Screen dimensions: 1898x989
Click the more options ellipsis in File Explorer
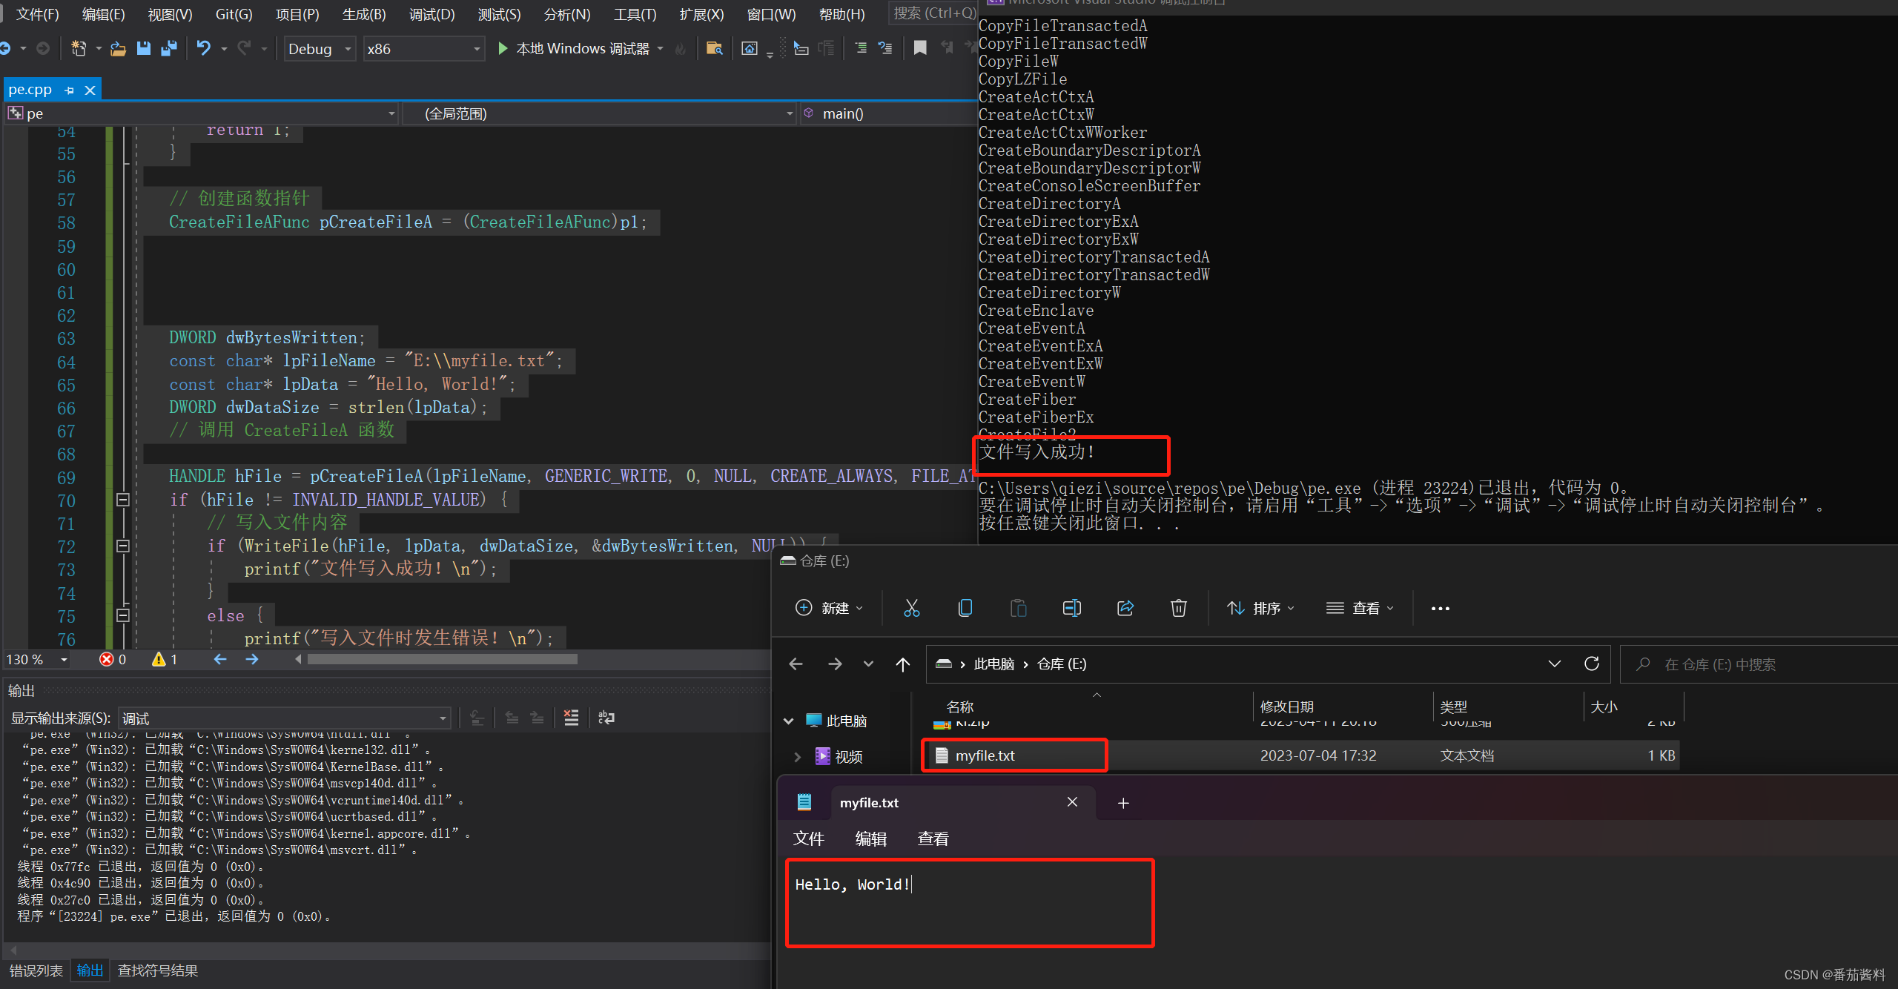[x=1441, y=609]
